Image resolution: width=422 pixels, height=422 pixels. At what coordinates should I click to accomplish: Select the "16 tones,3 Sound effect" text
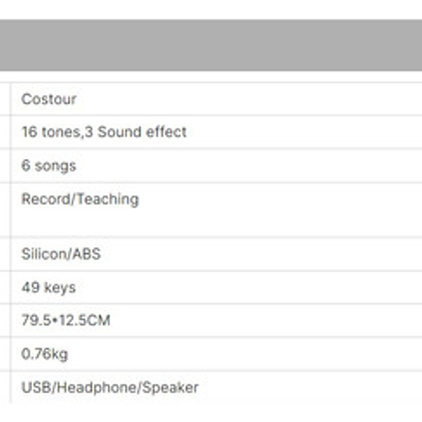click(104, 132)
